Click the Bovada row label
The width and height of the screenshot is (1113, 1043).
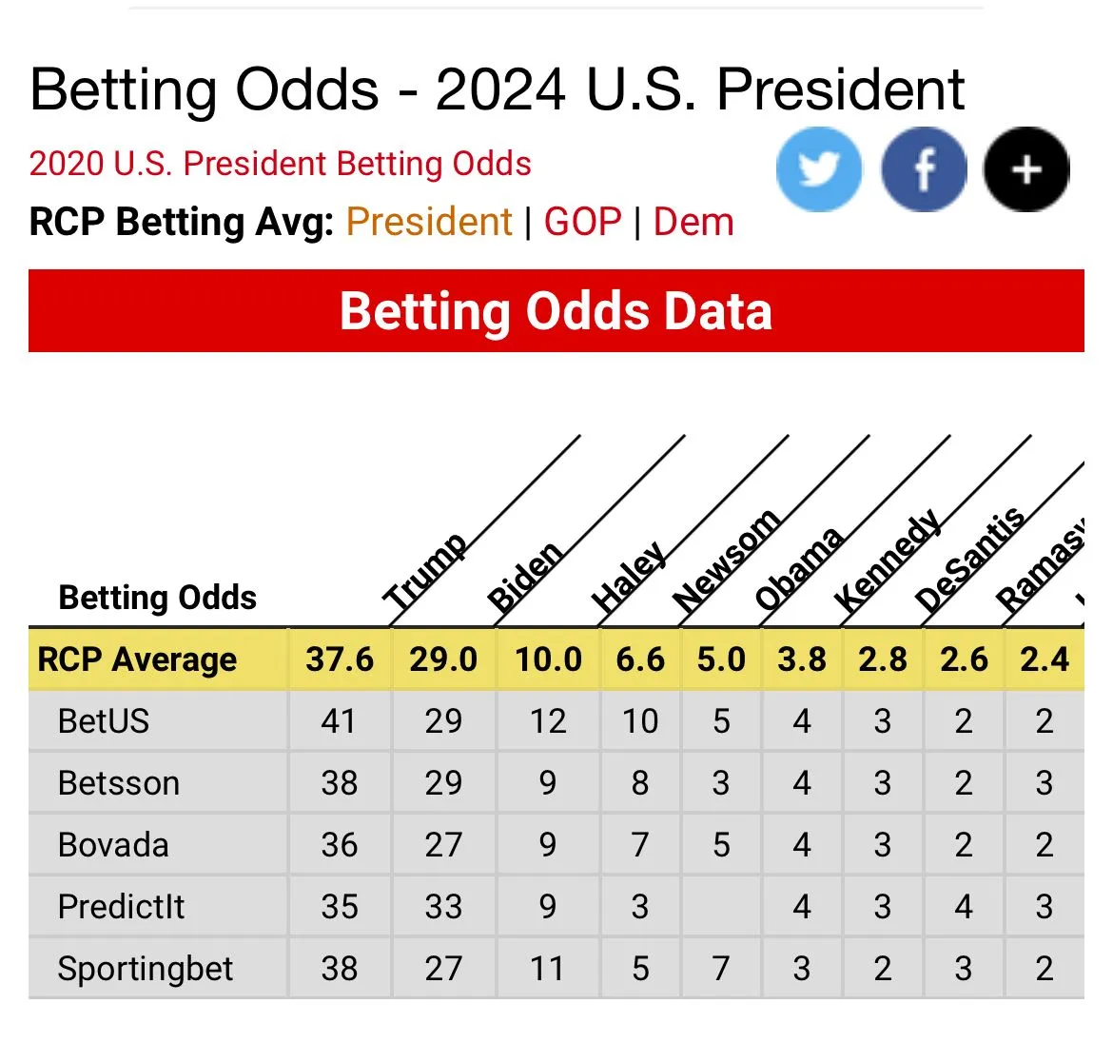point(113,845)
